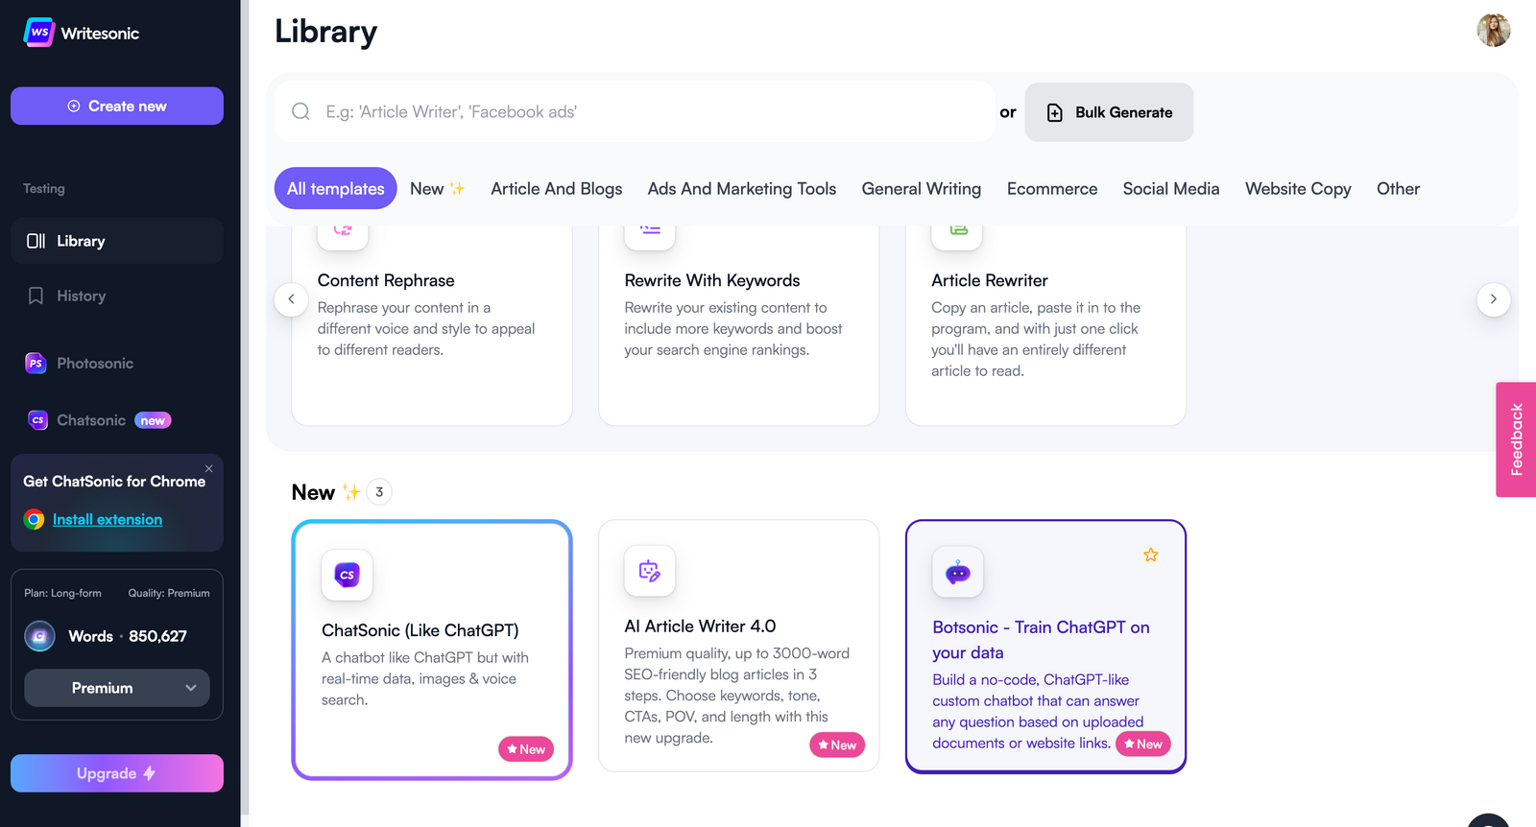Viewport: 1536px width, 827px height.
Task: Select the General Writing tab
Action: tap(922, 188)
